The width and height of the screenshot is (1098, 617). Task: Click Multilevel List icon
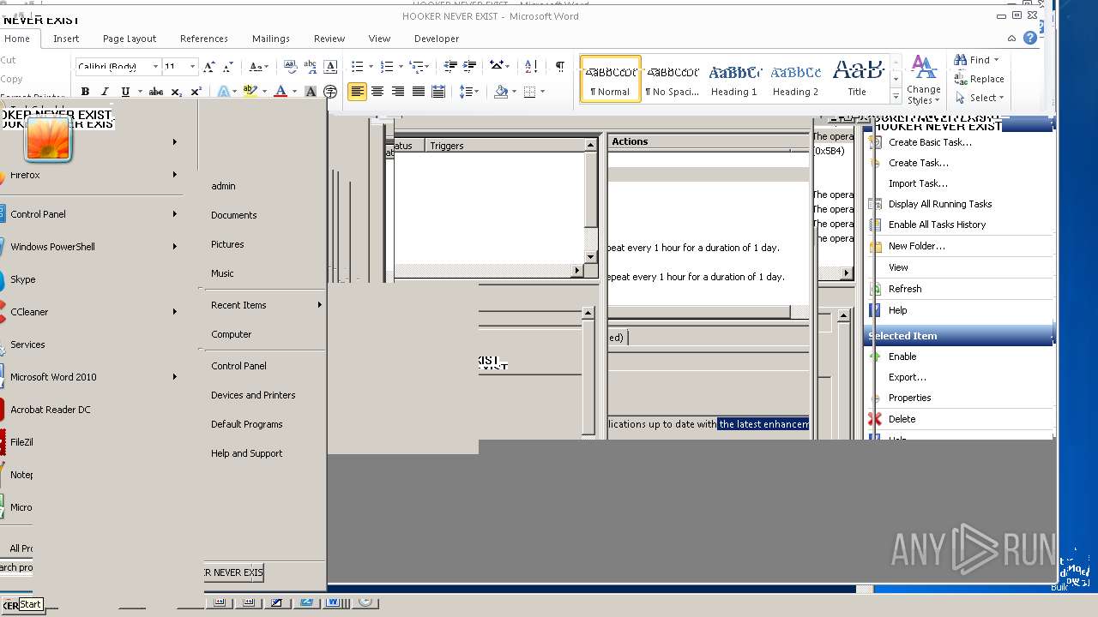tap(415, 66)
